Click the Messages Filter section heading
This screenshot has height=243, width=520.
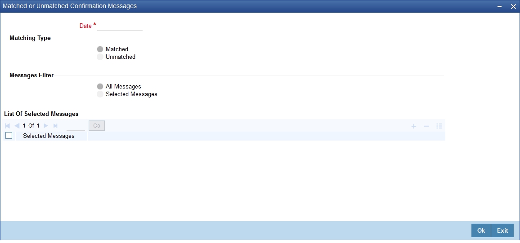(x=31, y=75)
